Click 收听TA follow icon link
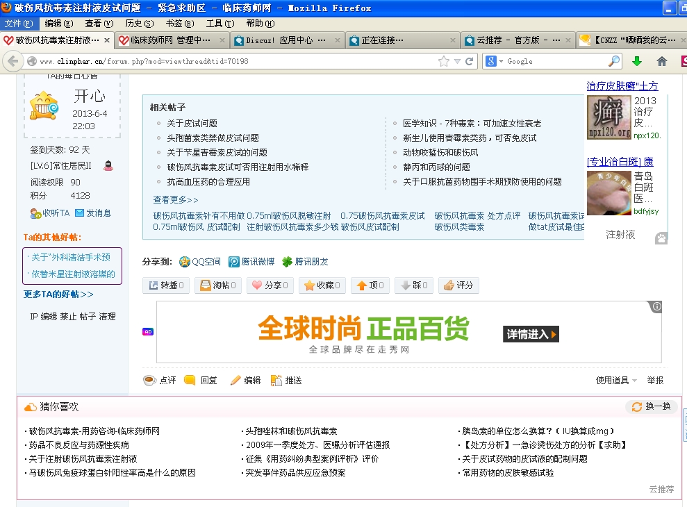 click(x=50, y=213)
